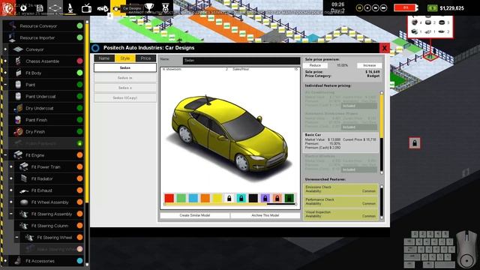Open the achievements trophy icon
The image size is (480, 270).
[149, 7]
